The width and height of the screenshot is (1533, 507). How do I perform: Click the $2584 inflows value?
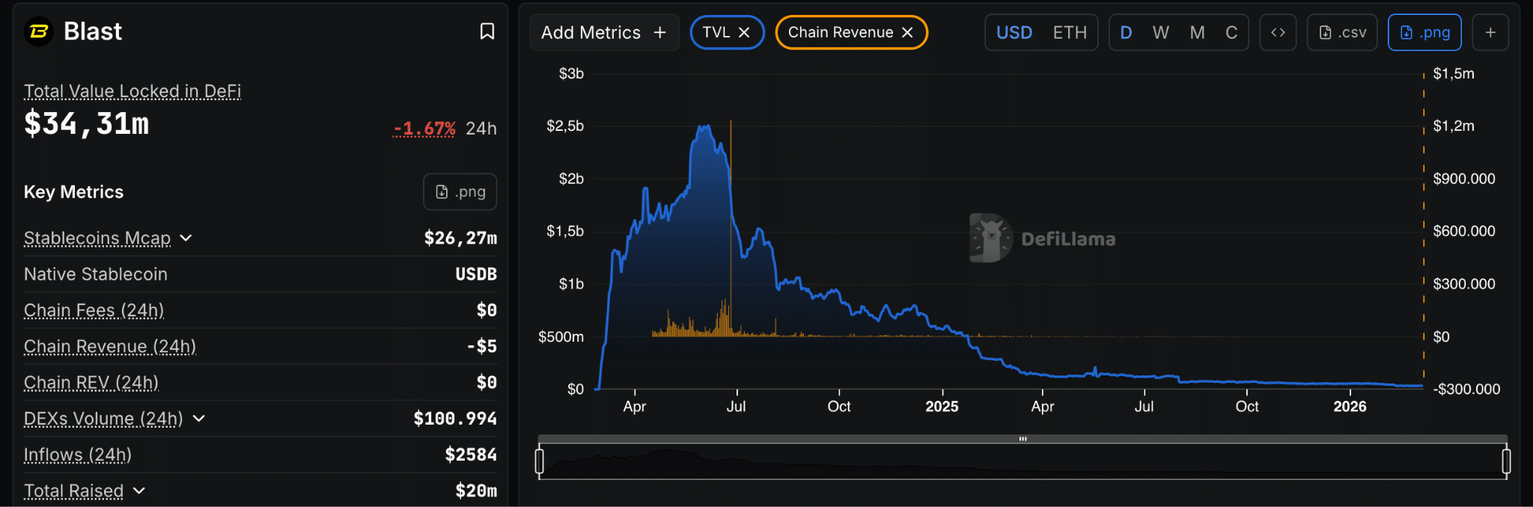point(471,455)
